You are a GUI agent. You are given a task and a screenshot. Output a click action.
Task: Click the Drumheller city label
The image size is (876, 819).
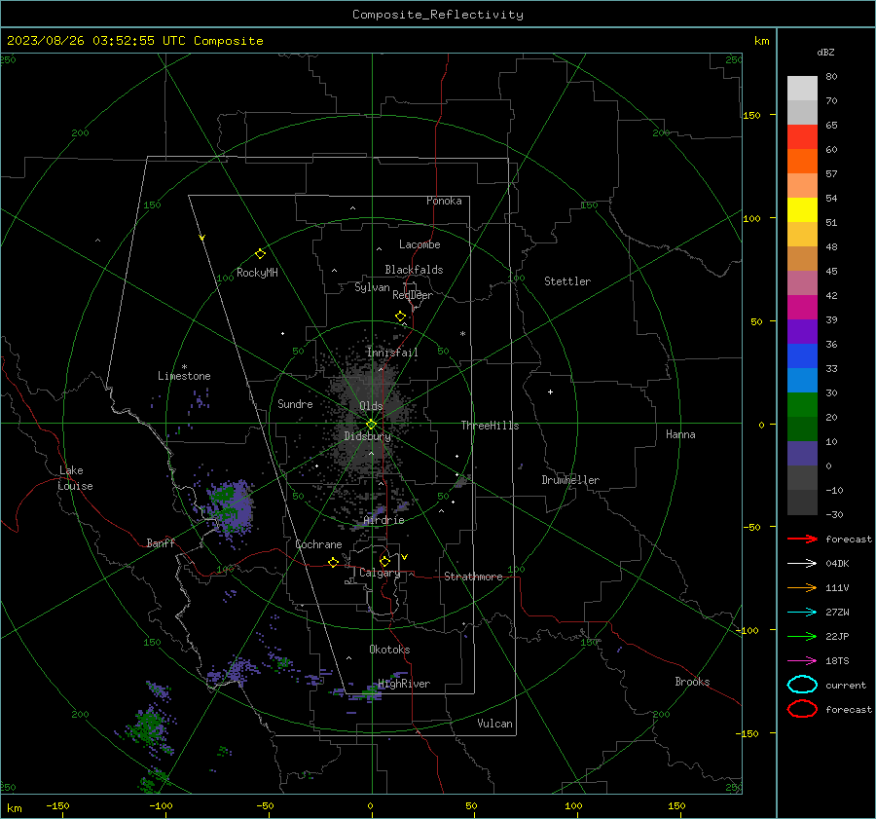click(570, 480)
